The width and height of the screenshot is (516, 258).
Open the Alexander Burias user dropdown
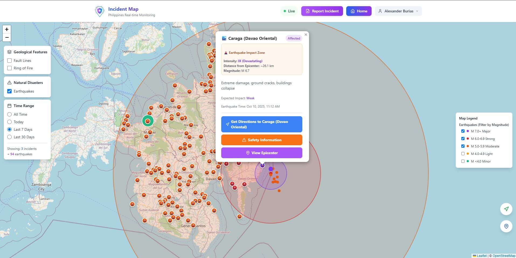pyautogui.click(x=398, y=11)
